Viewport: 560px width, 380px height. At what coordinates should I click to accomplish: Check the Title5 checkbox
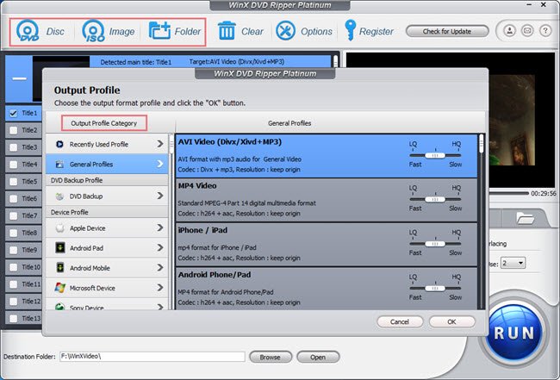[13, 182]
